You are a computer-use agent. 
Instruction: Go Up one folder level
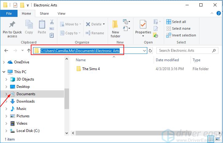[x=29, y=51]
